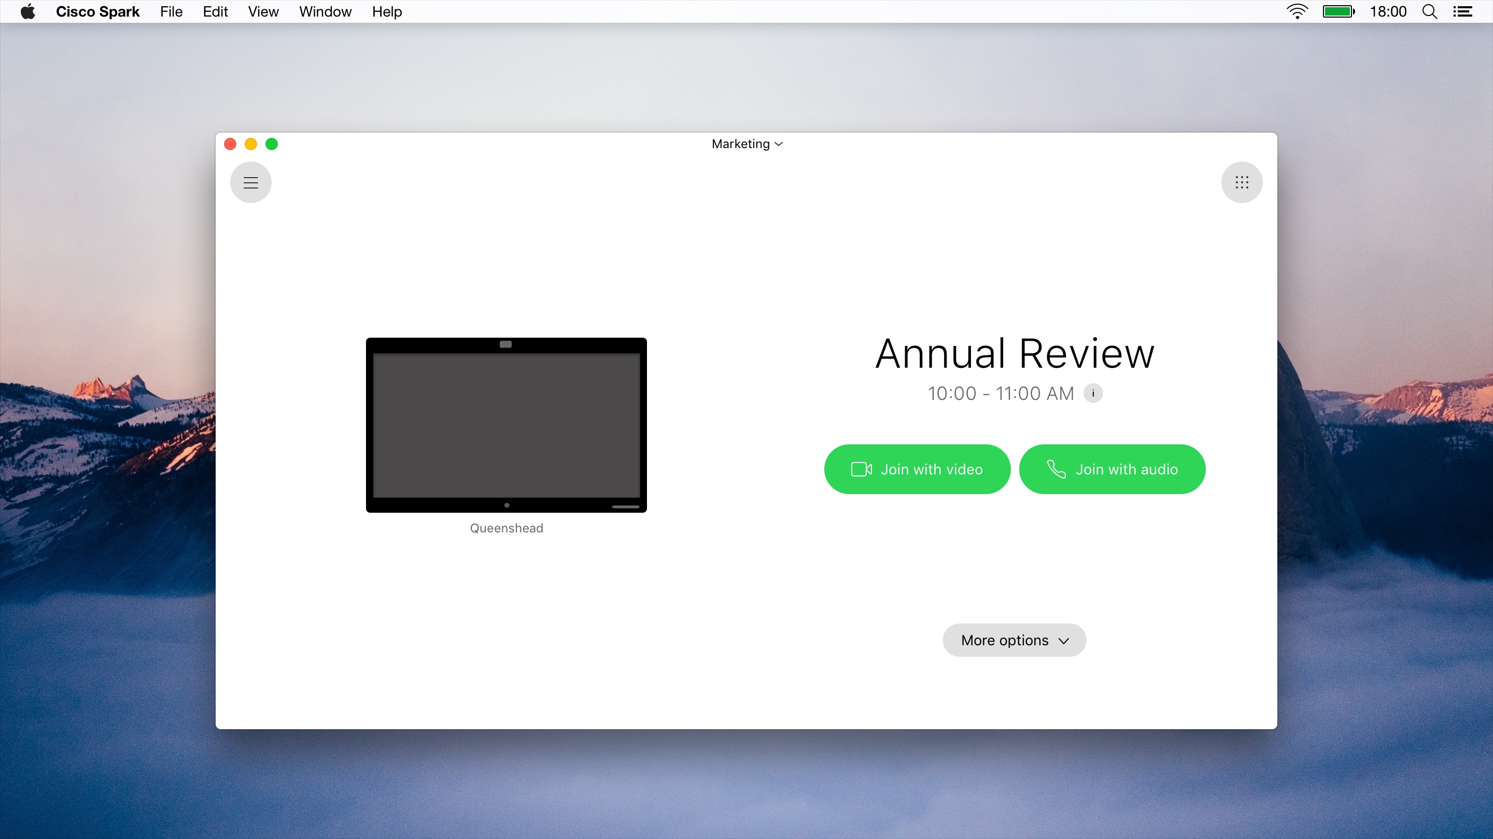Show meeting info via the i icon
This screenshot has width=1493, height=839.
(1093, 393)
